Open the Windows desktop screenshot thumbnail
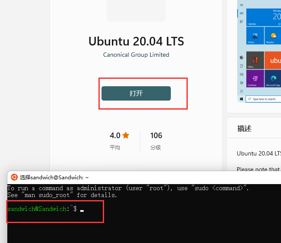 click(259, 51)
